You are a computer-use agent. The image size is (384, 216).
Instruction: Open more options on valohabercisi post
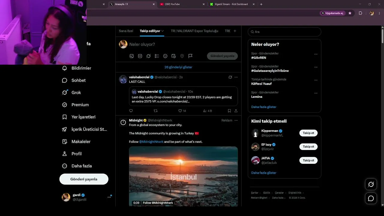[x=236, y=77]
